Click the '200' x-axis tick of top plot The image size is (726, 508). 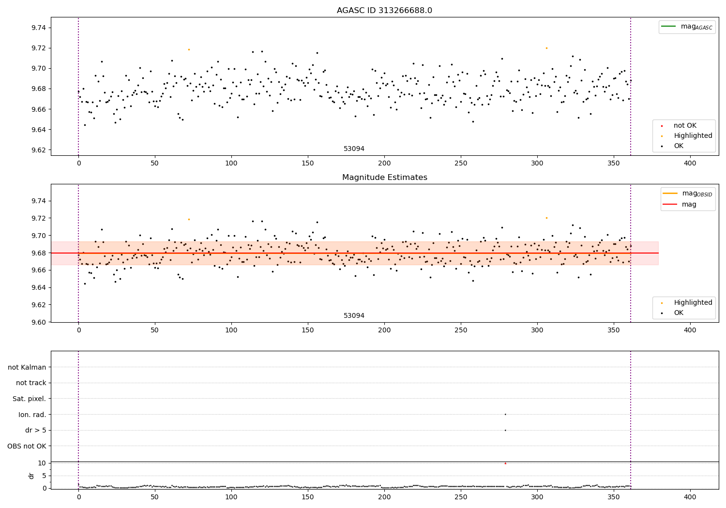[384, 164]
